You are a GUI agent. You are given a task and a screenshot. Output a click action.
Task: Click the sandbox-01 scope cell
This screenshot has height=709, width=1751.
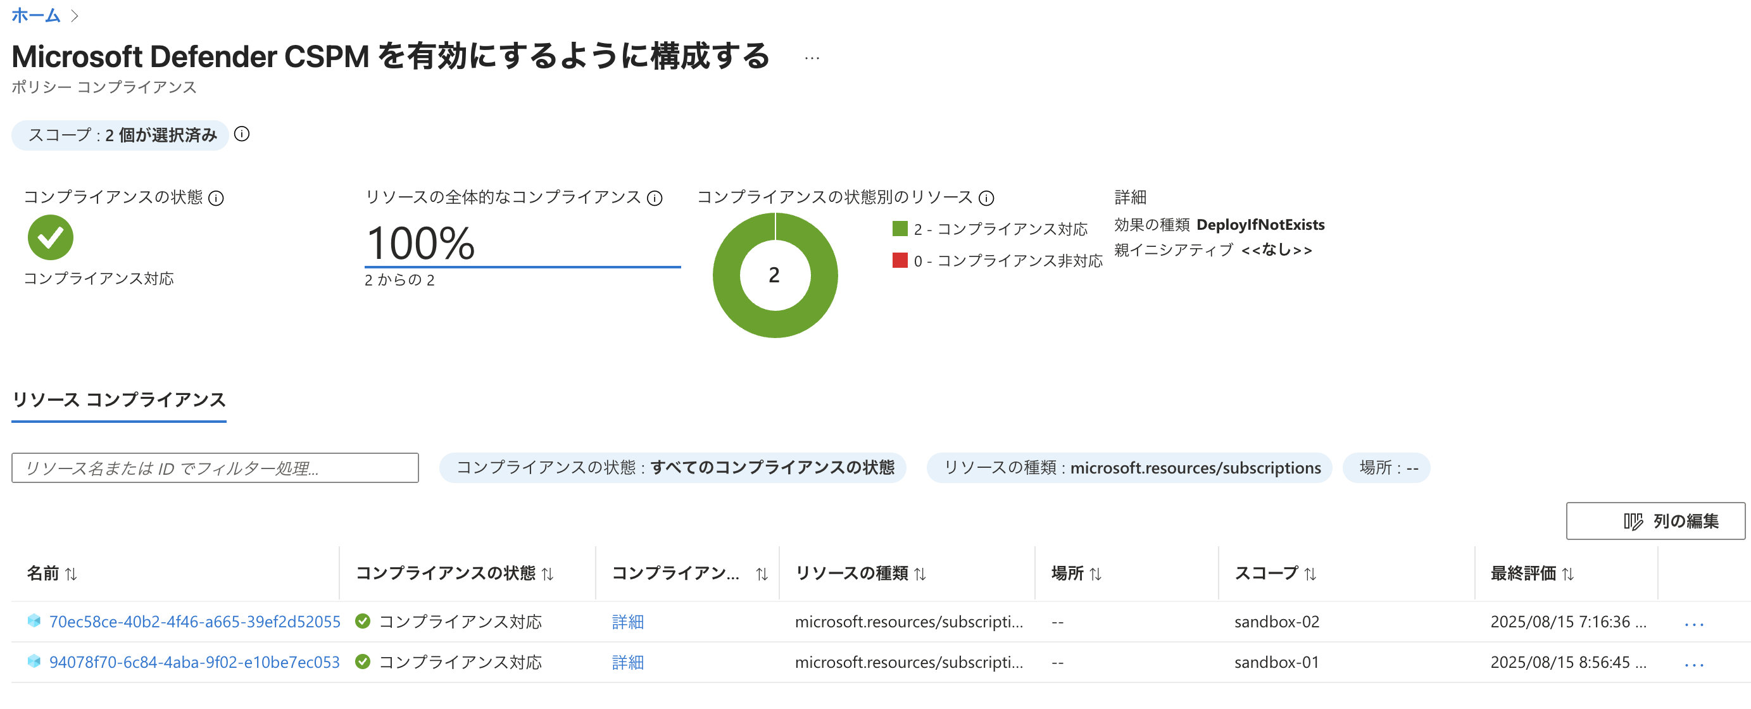[1277, 662]
